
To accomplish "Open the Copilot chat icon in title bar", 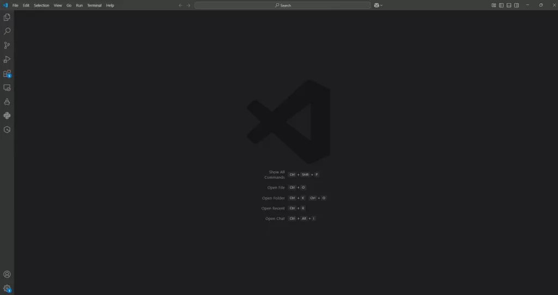I will click(x=376, y=5).
